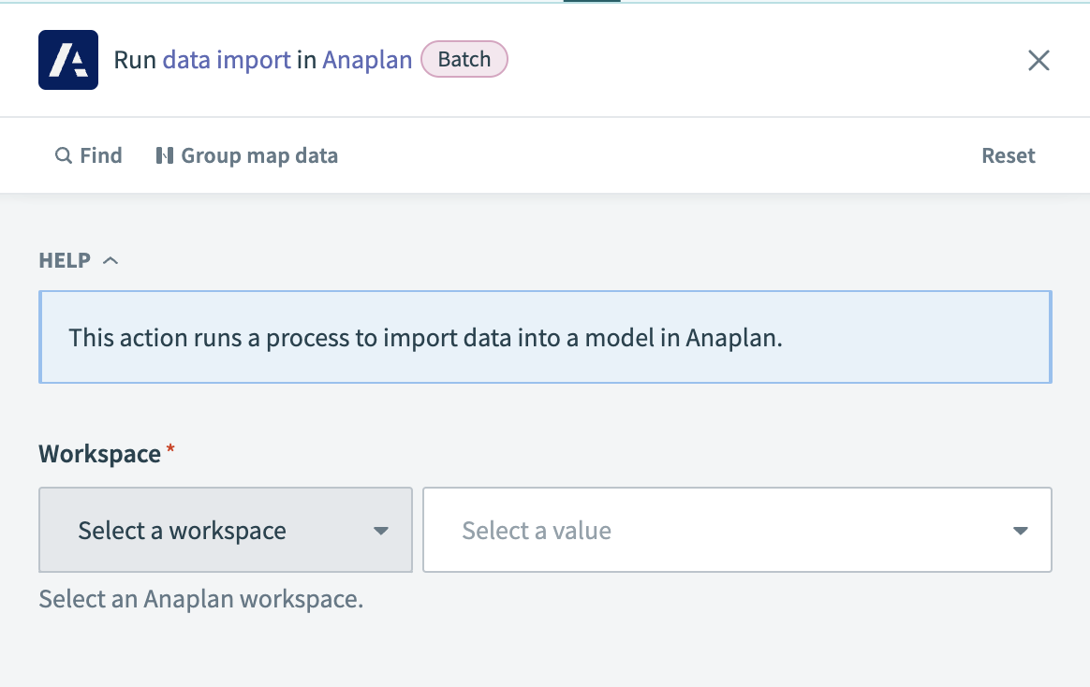
Task: Open the Select a workspace dropdown
Action: click(x=225, y=530)
